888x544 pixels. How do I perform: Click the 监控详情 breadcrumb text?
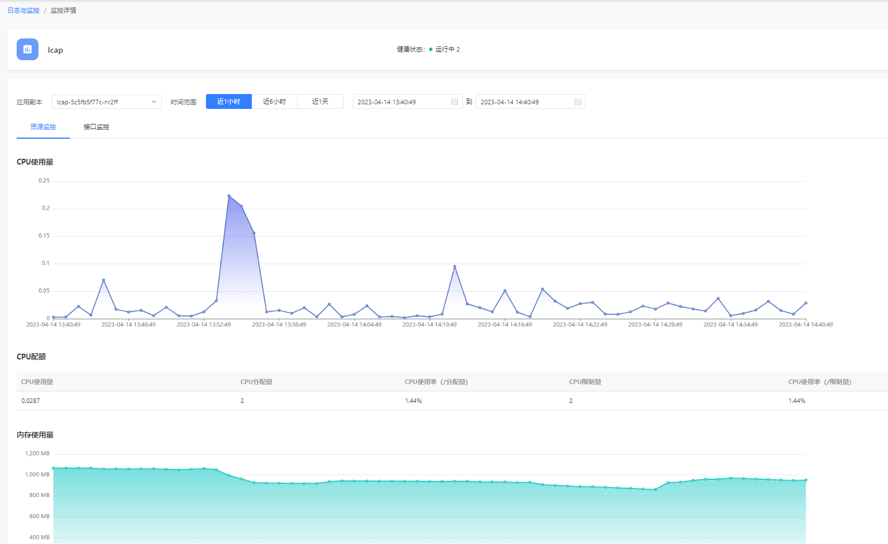coord(63,10)
